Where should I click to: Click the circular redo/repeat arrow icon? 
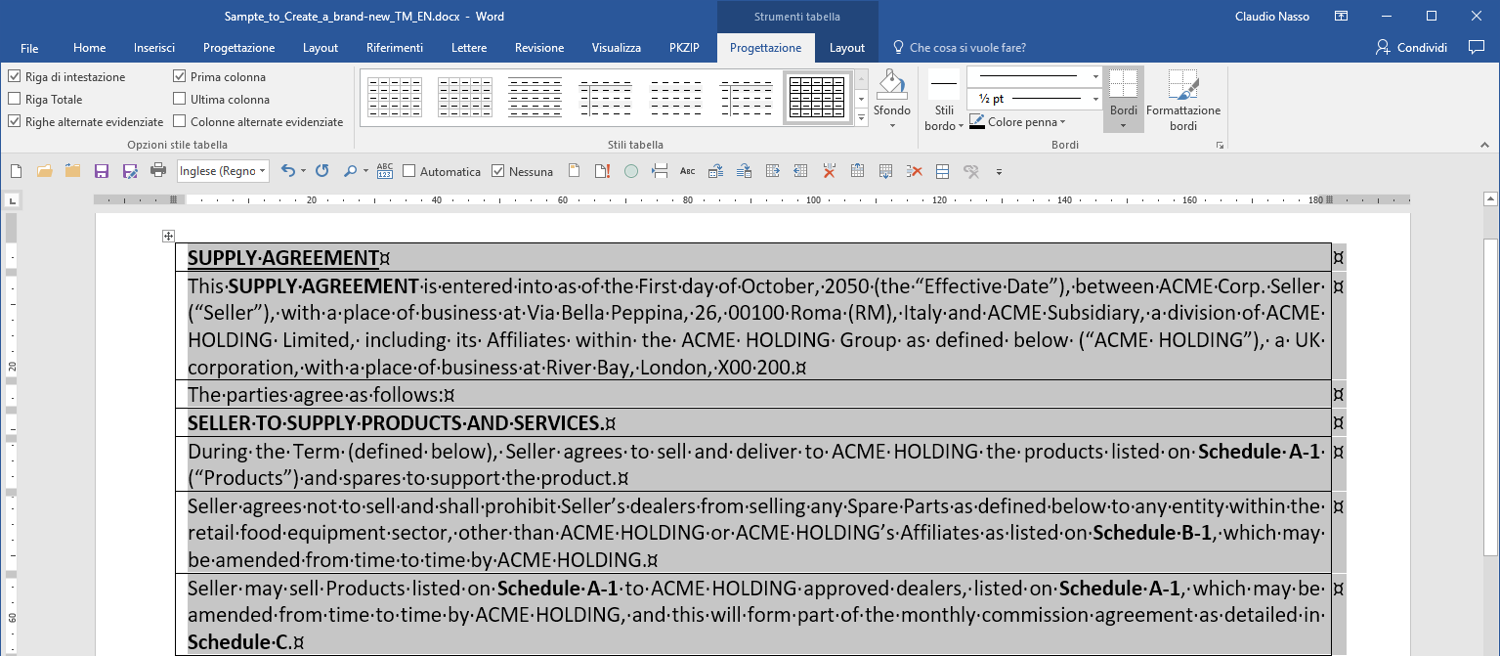[x=321, y=171]
